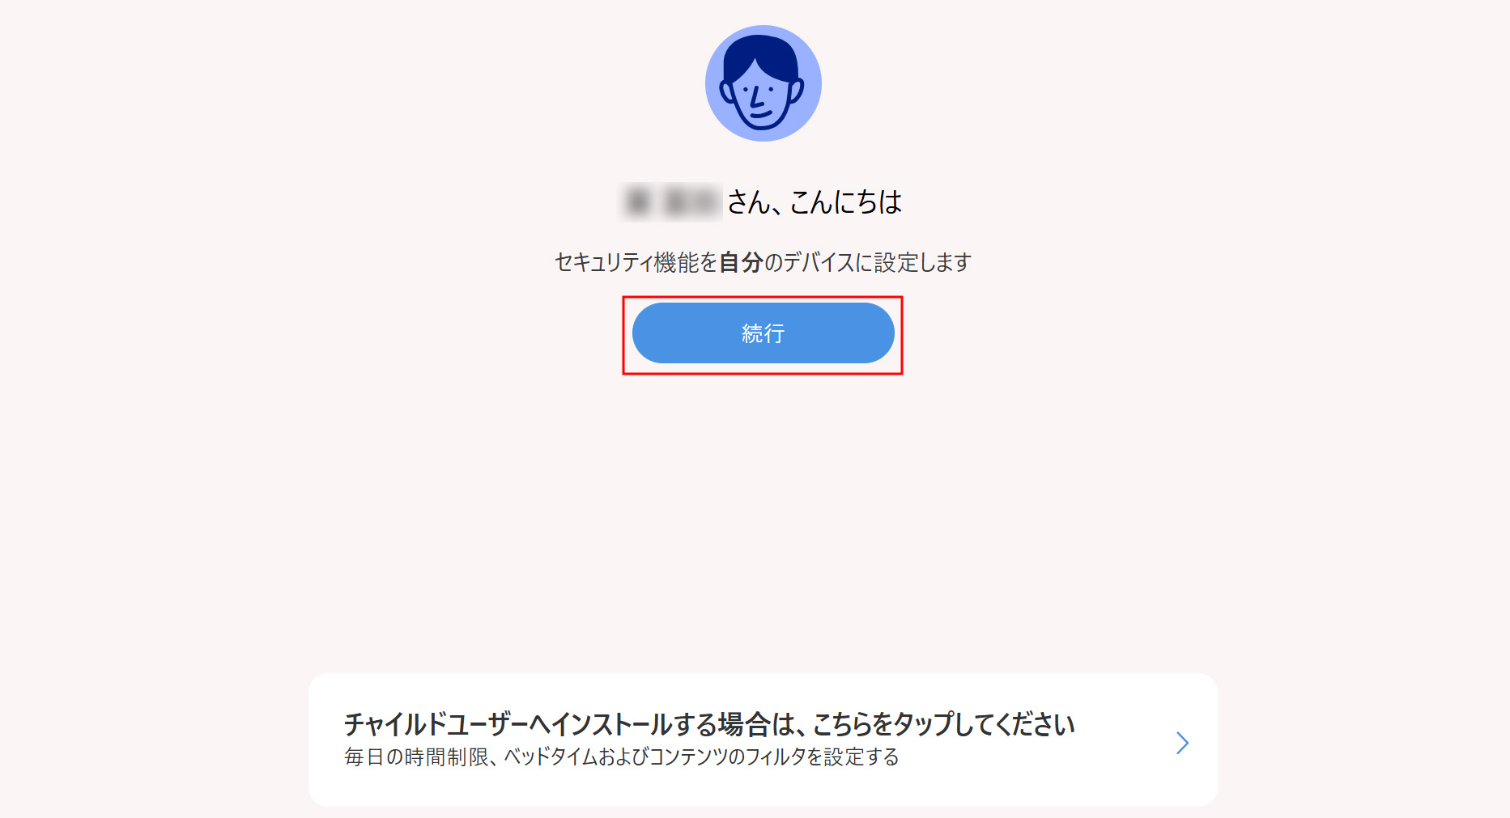Select the 毎日の時間制限 subtitle text

pyautogui.click(x=416, y=757)
